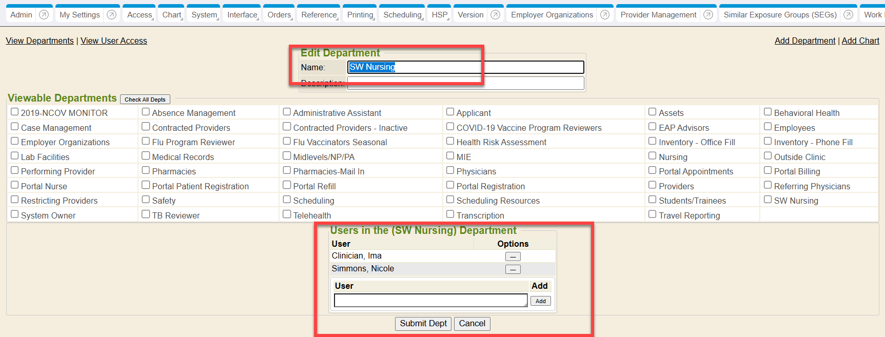Expand the Printing menu
This screenshot has width=885, height=337.
click(360, 15)
